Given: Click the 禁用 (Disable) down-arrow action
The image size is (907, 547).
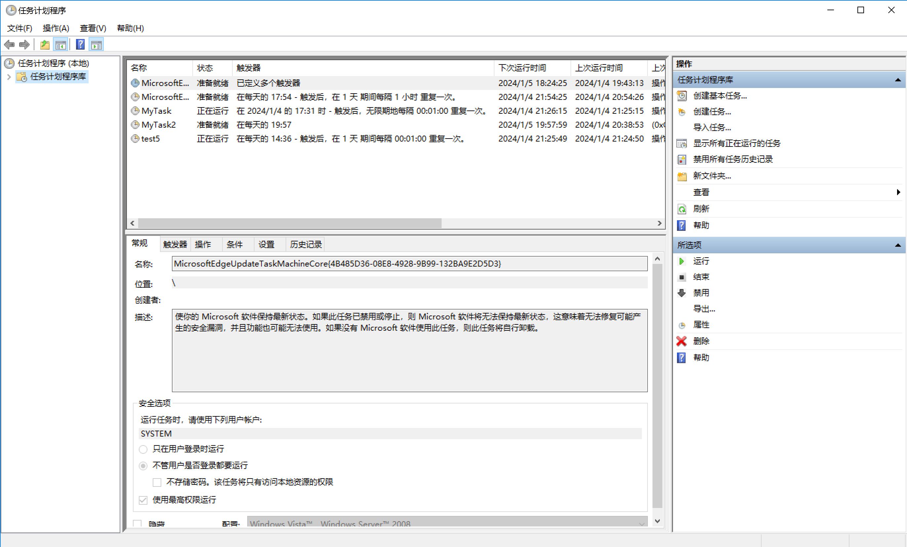Looking at the screenshot, I should point(700,293).
